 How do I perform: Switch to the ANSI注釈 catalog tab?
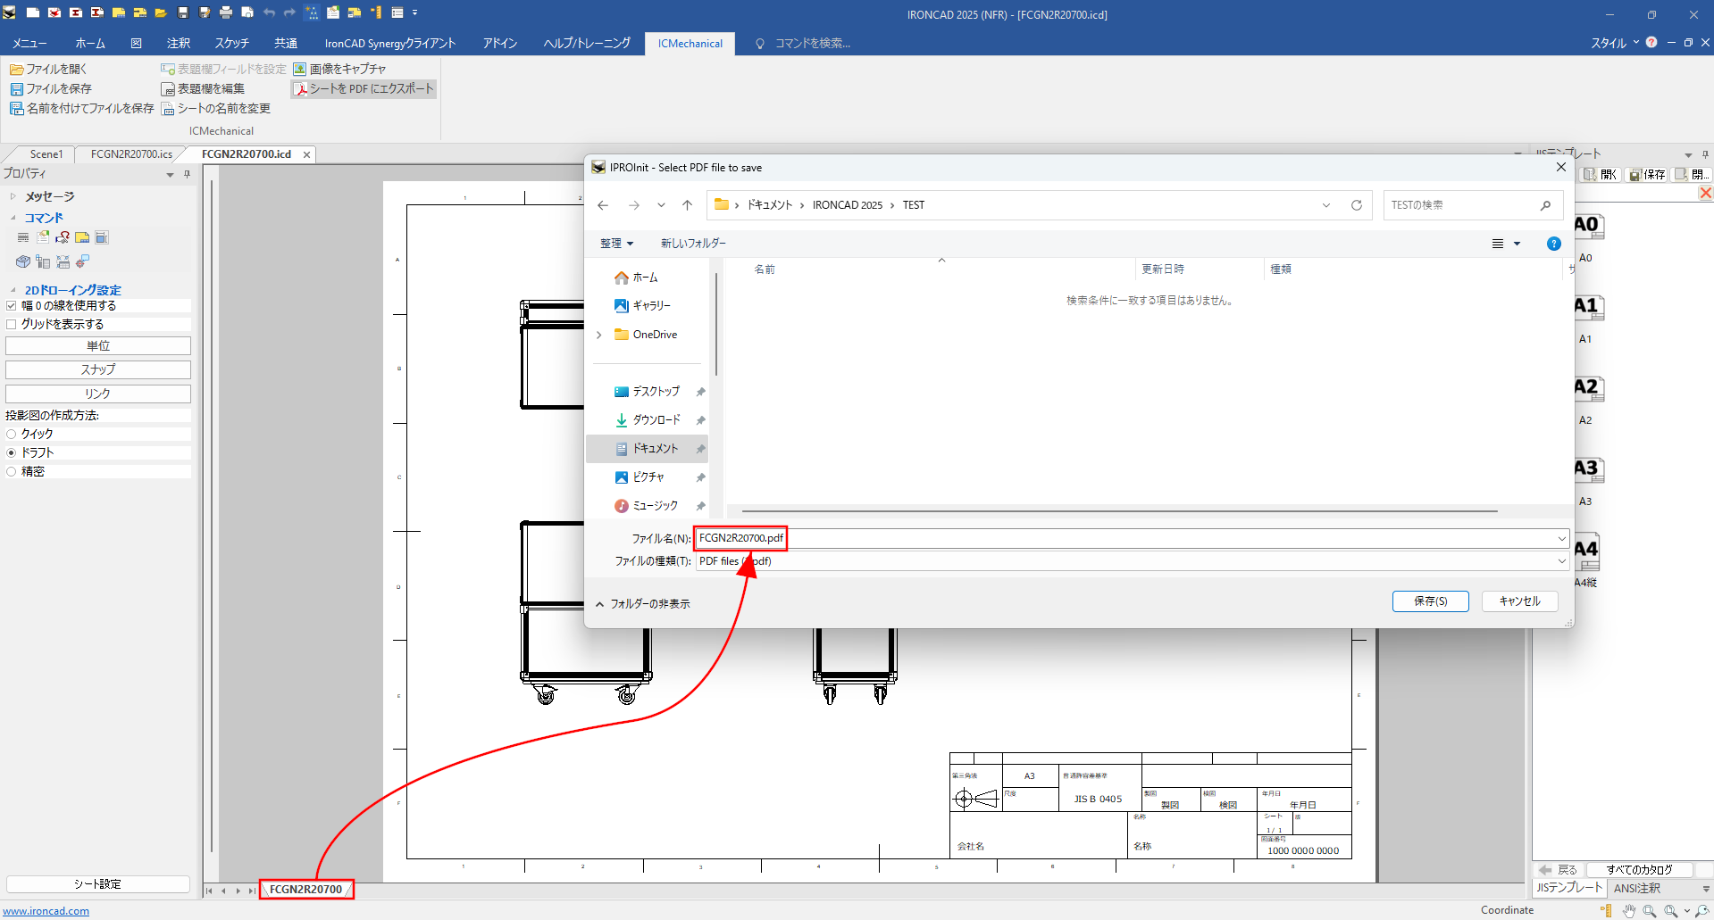click(x=1636, y=888)
